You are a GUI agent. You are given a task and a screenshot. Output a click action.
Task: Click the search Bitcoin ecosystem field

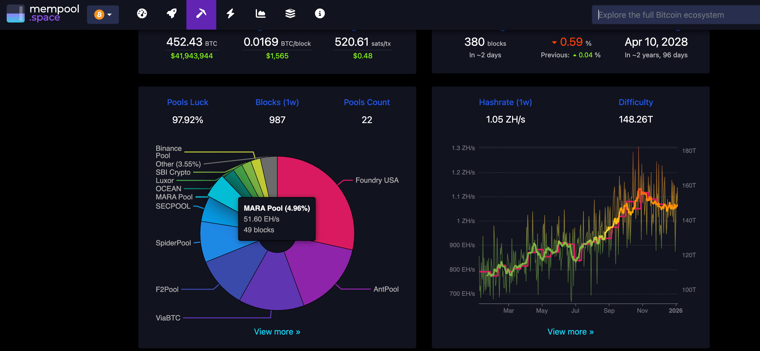pyautogui.click(x=676, y=15)
